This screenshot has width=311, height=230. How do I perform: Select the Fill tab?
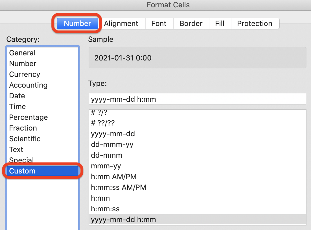pyautogui.click(x=220, y=23)
